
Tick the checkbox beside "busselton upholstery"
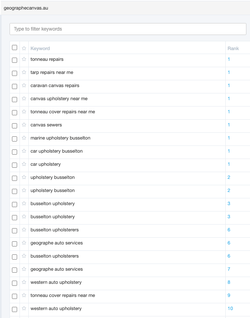(x=14, y=204)
